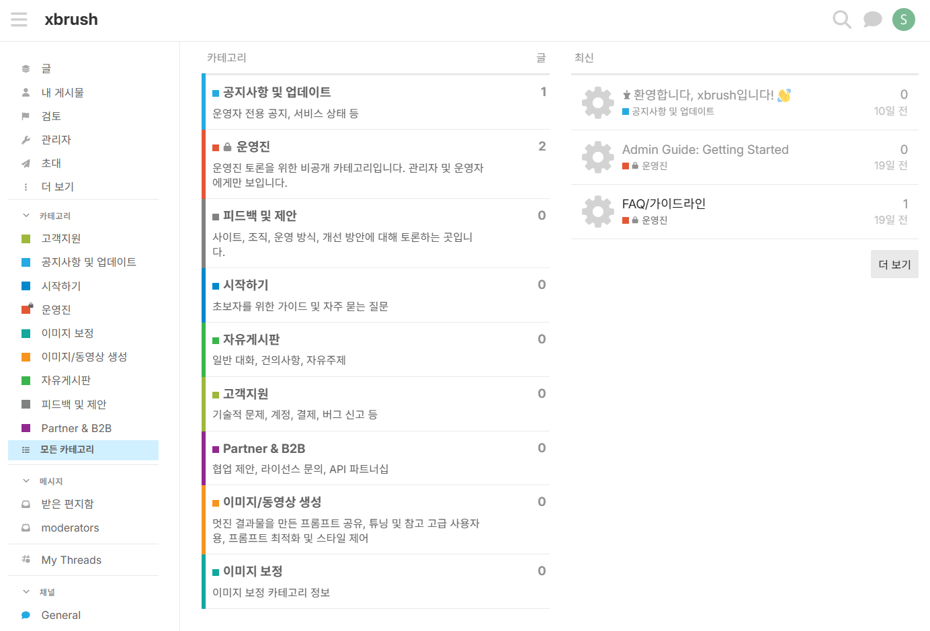Open the 검토 review queue in sidebar

coord(50,115)
